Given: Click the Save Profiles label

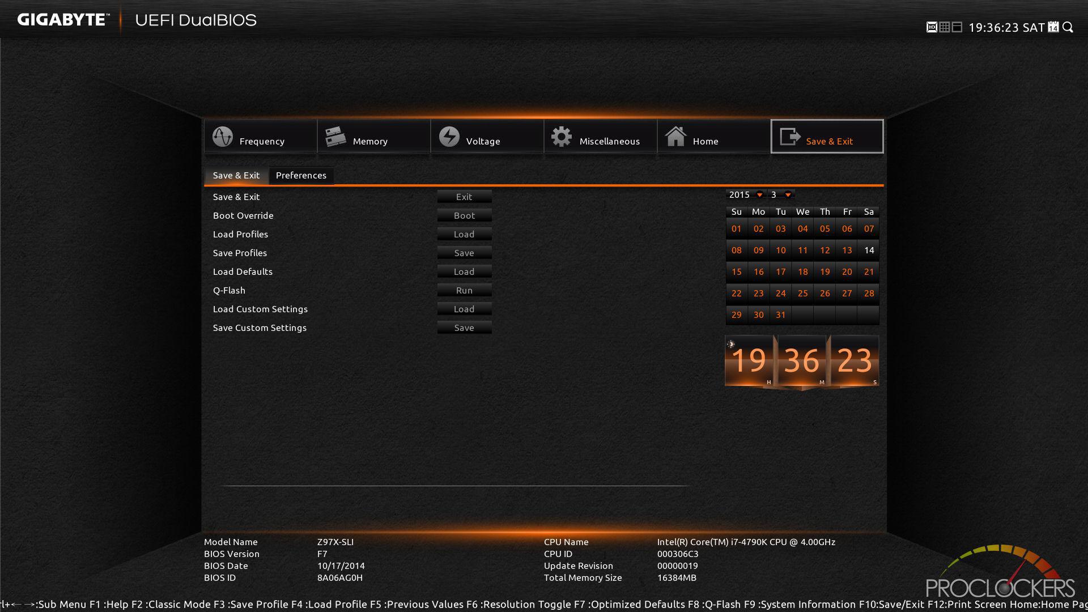Looking at the screenshot, I should pos(240,253).
